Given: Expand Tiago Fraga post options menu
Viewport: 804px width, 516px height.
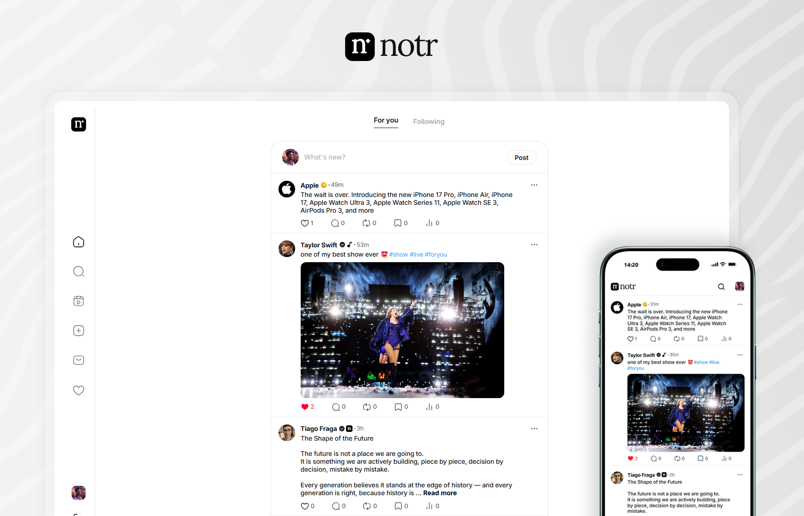Looking at the screenshot, I should 534,429.
